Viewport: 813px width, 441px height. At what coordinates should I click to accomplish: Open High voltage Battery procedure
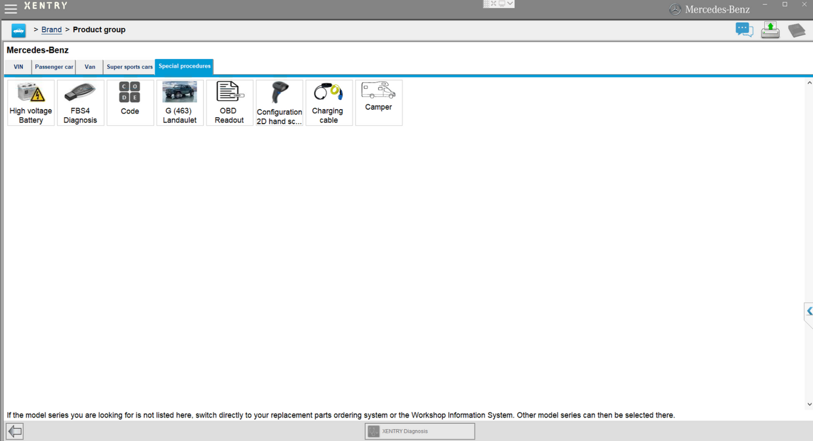coord(31,103)
